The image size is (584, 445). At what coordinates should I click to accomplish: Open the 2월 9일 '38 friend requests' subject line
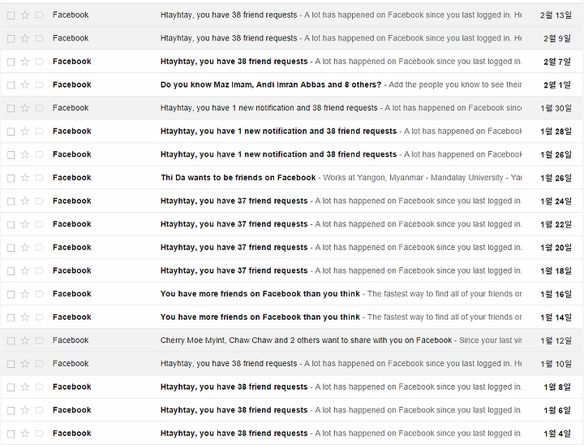229,38
